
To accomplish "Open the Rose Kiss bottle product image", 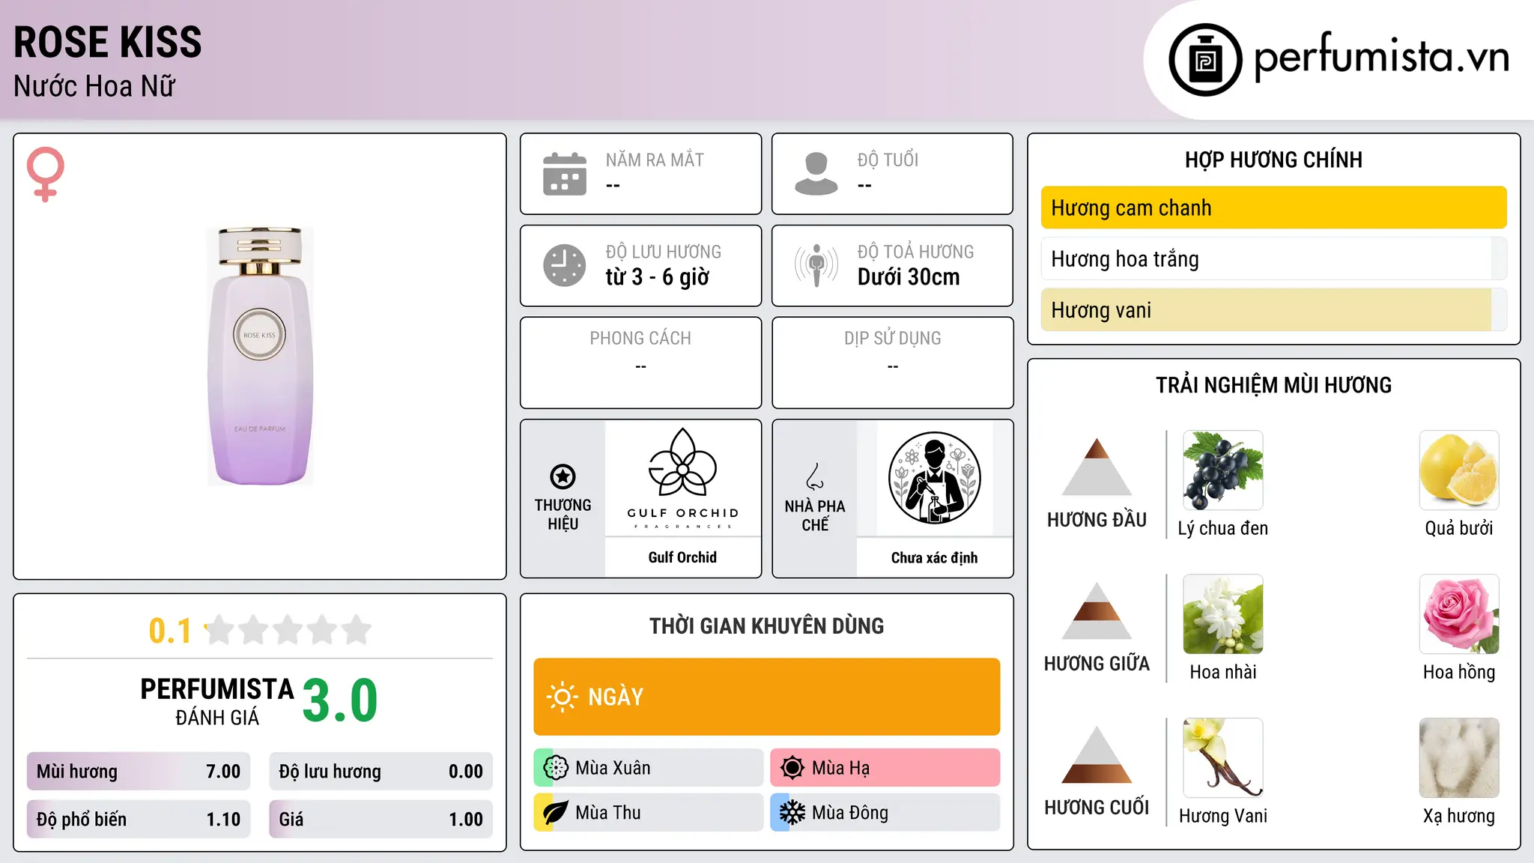I will pos(260,356).
